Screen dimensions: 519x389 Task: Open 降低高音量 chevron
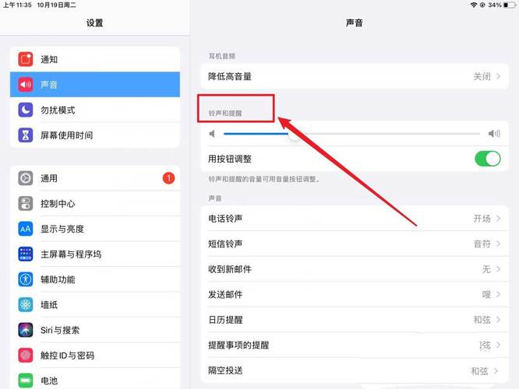498,77
